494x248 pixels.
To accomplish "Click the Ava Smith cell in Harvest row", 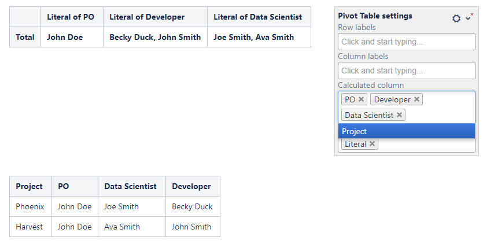I will pos(122,227).
